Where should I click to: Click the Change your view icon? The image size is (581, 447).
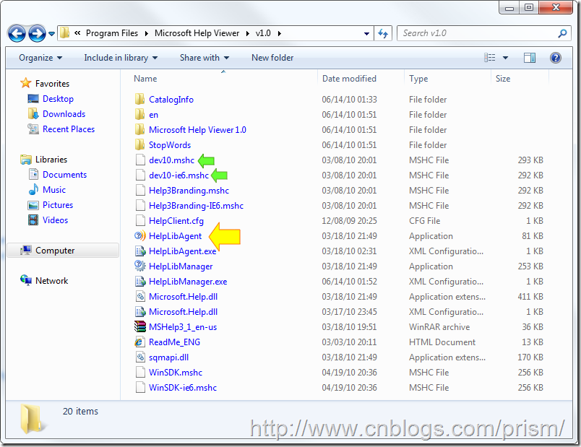click(489, 57)
